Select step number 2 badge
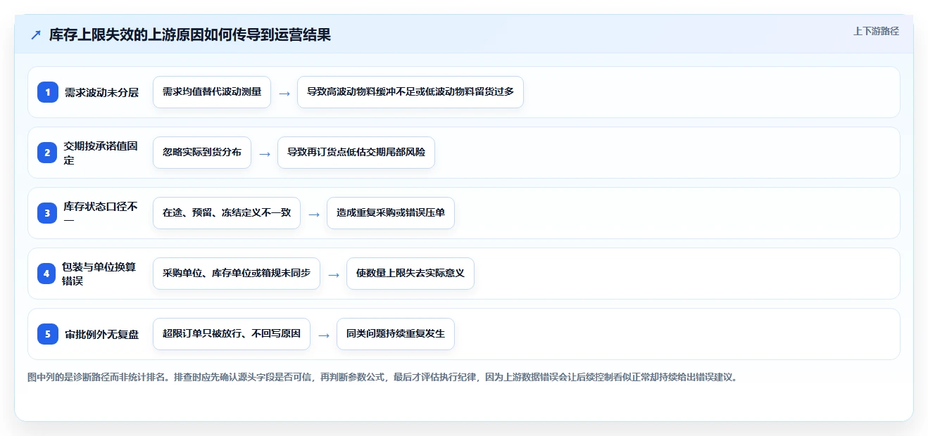928x436 pixels. pos(48,153)
